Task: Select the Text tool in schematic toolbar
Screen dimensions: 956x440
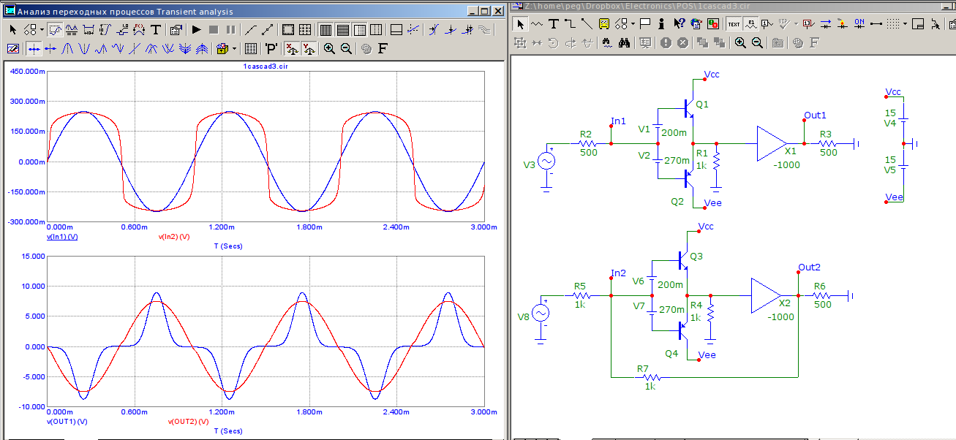Action: coord(554,24)
